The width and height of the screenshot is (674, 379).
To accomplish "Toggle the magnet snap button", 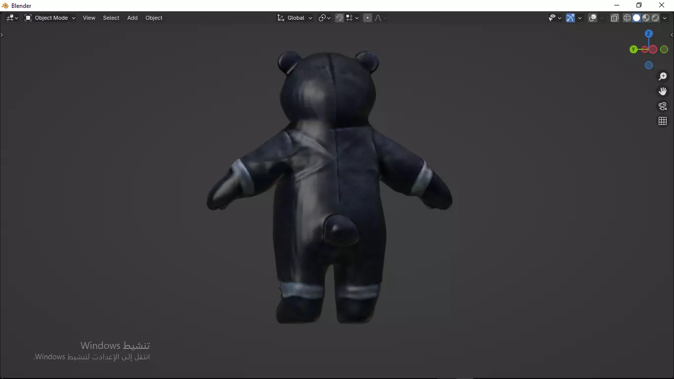I will 339,18.
